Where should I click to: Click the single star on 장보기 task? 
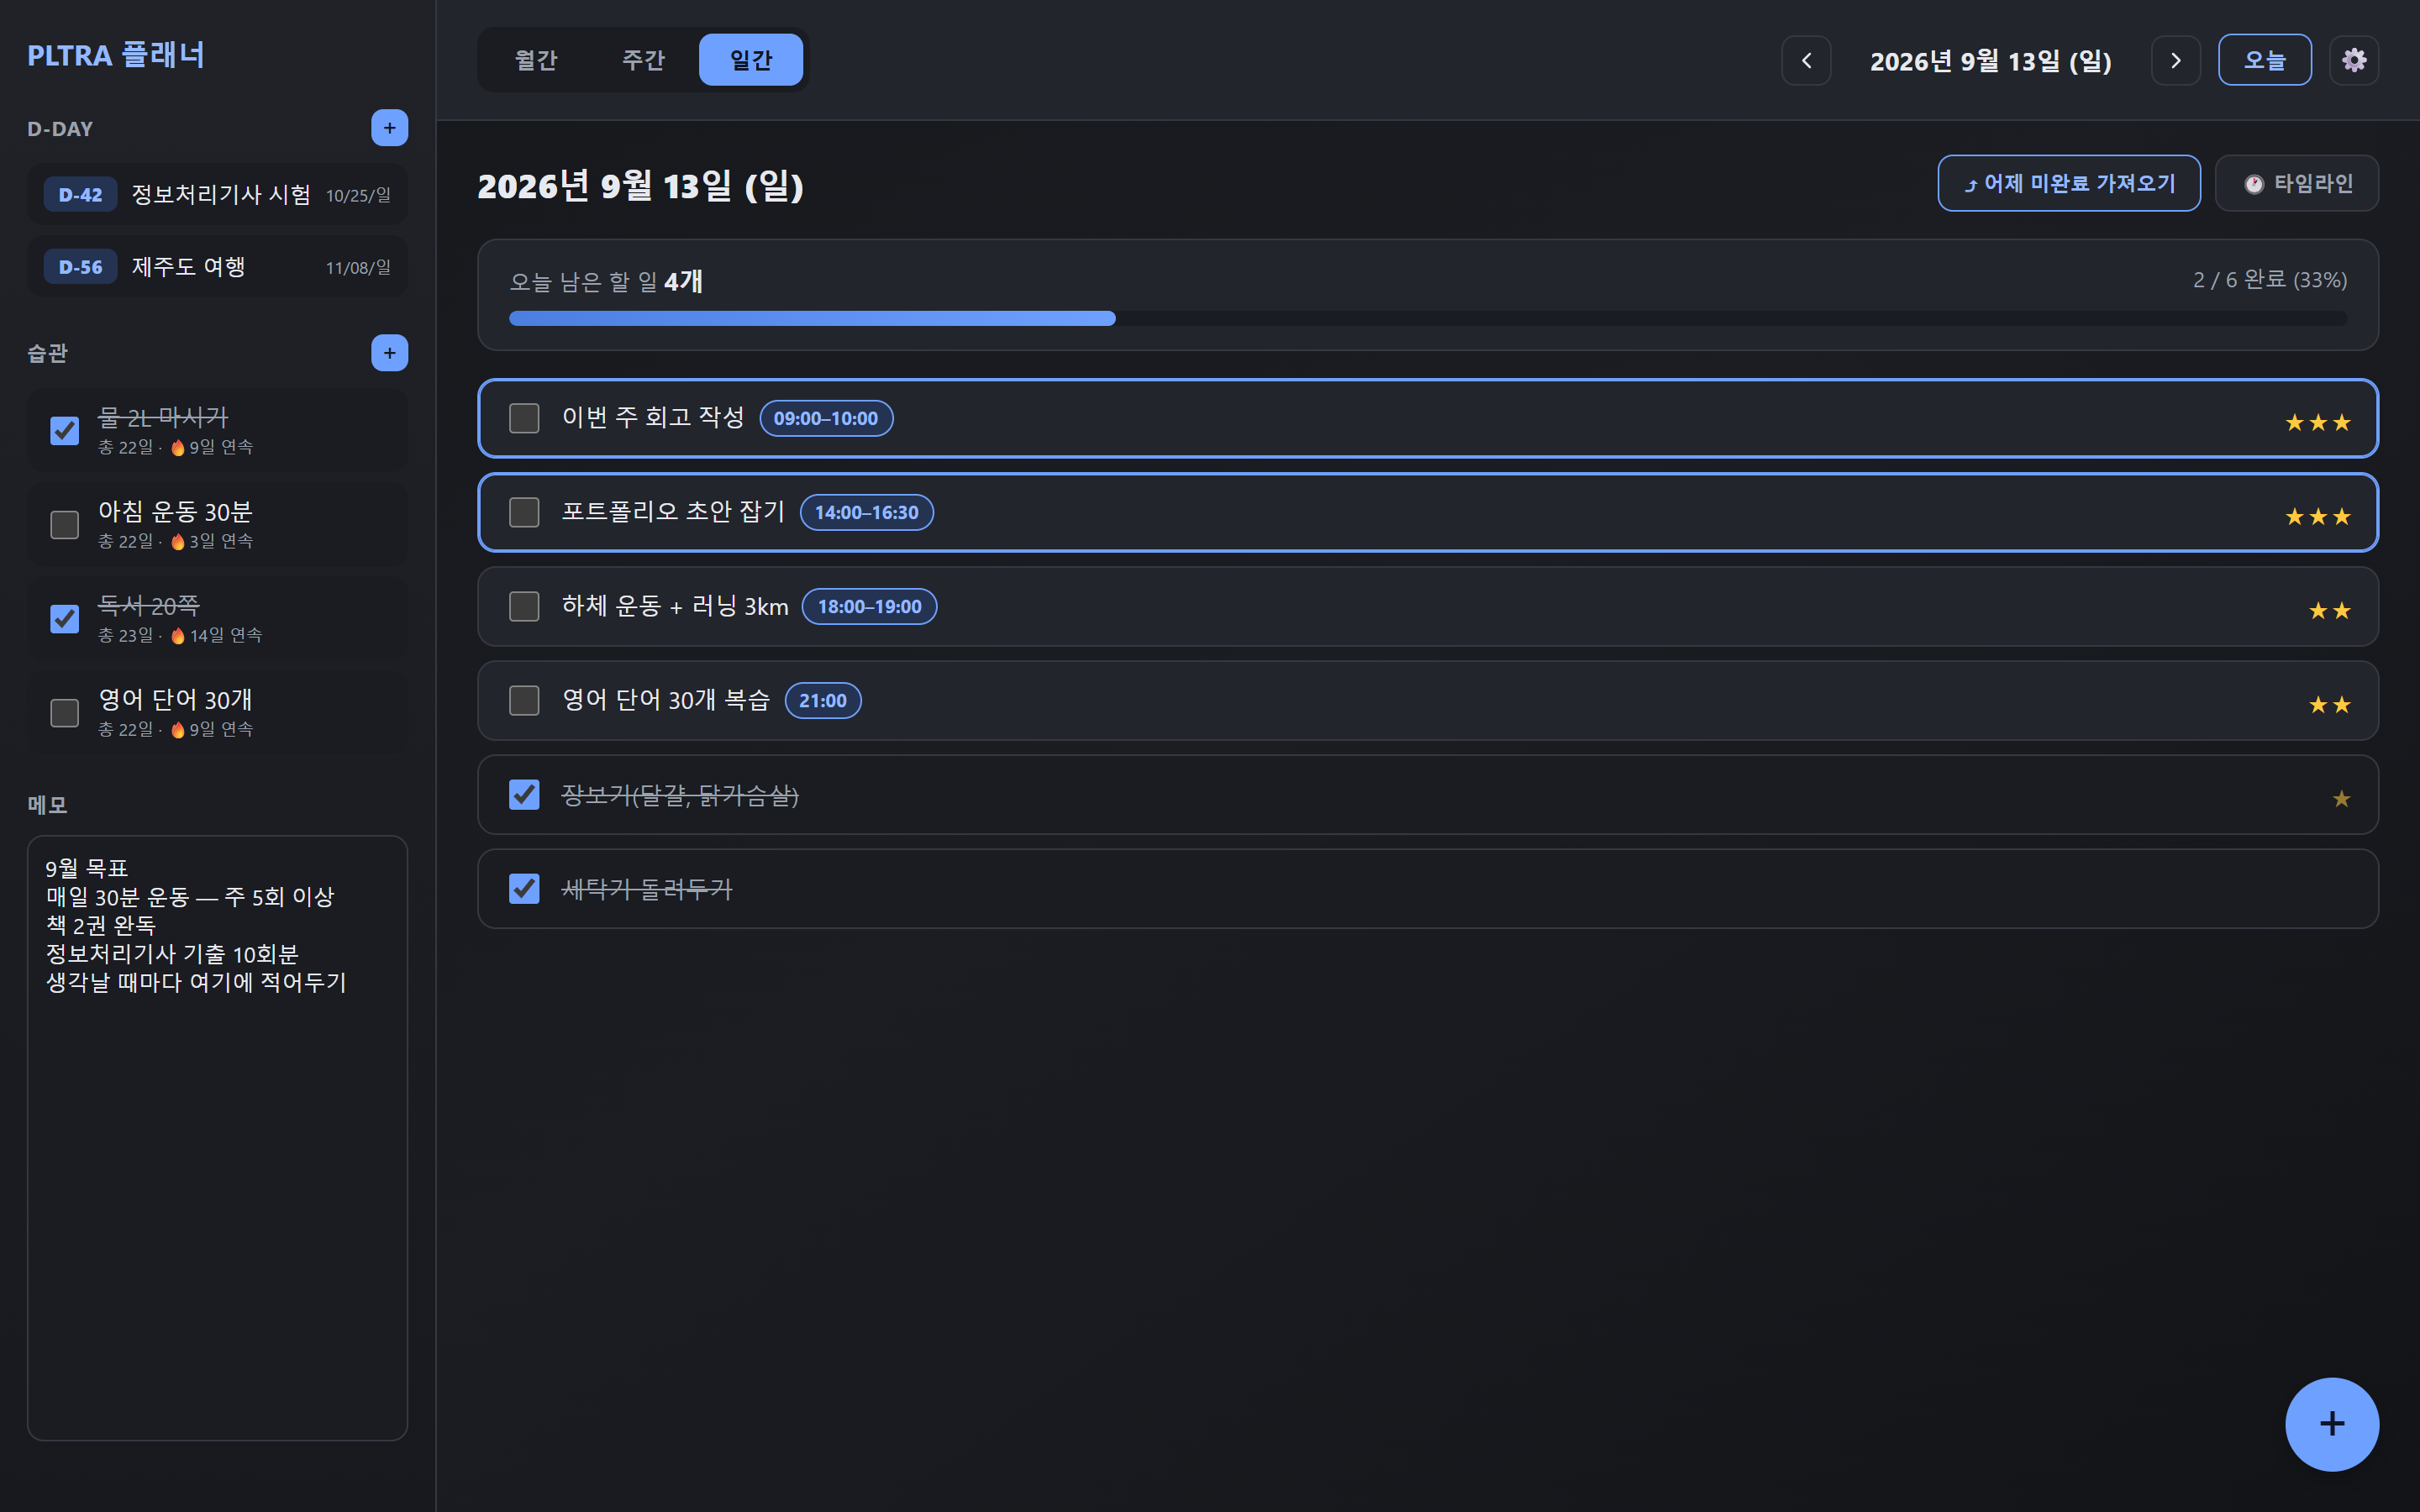click(x=2341, y=798)
